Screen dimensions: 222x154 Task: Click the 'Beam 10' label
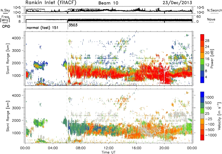(x=108, y=3)
